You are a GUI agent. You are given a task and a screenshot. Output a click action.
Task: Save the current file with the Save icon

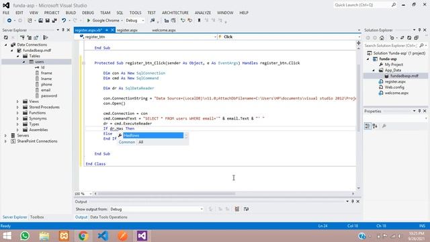pyautogui.click(x=47, y=21)
